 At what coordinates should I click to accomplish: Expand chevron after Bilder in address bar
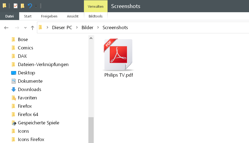(x=98, y=27)
